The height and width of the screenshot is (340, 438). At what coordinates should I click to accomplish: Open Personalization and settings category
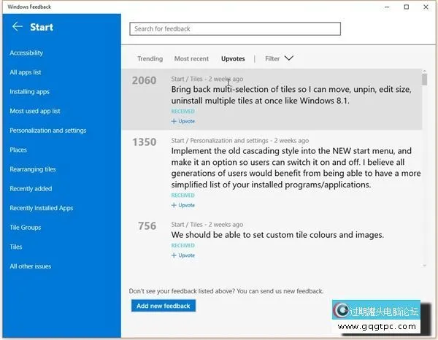point(47,131)
